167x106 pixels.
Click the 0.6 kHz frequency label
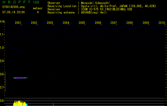(2, 101)
